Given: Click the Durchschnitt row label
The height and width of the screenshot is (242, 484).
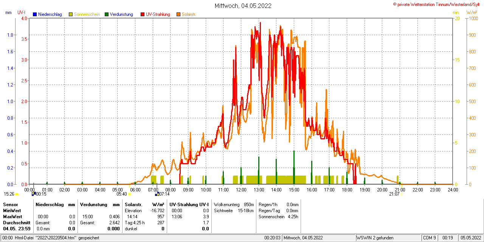Looking at the screenshot, I should (x=17, y=222).
